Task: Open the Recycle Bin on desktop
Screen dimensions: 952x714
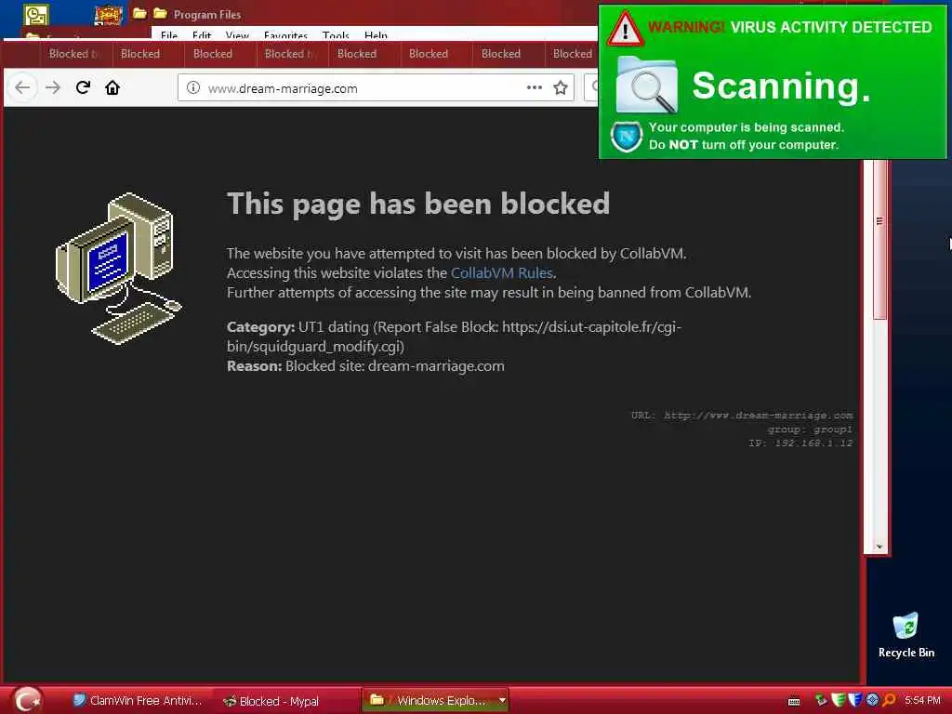Action: point(906,635)
